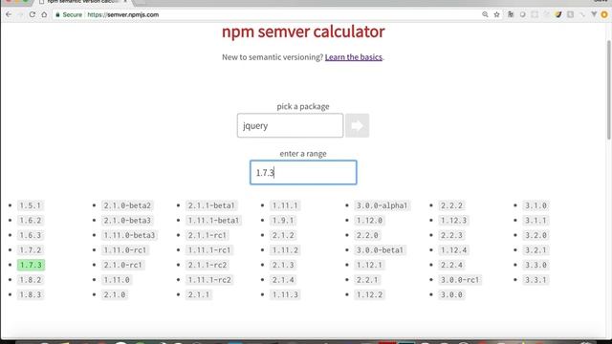Open the Learn the basics link
This screenshot has height=344, width=612.
click(354, 57)
